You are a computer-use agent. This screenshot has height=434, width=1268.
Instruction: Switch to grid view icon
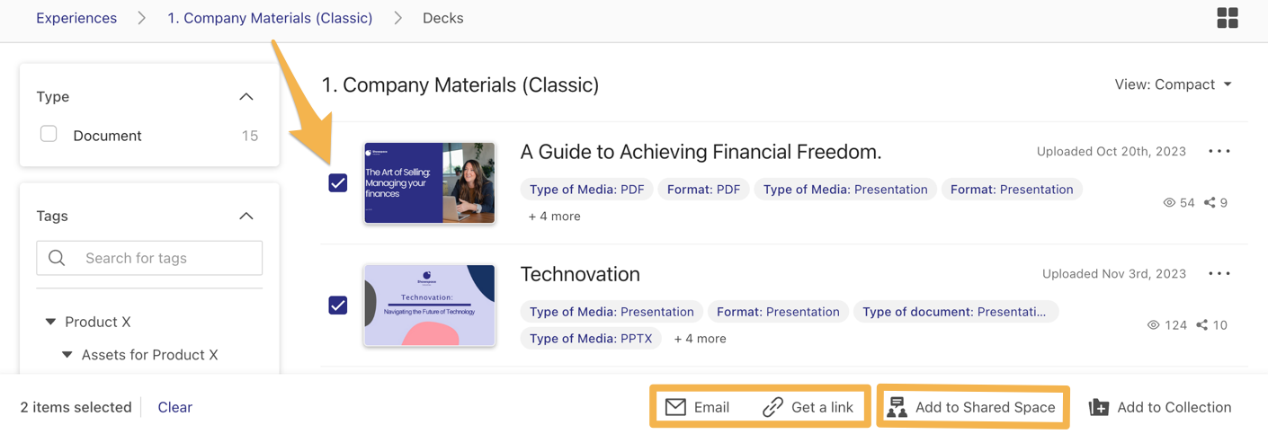(1228, 18)
